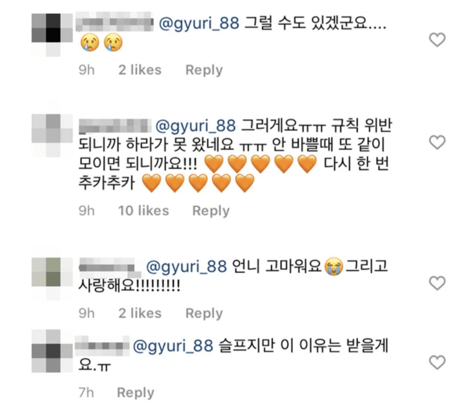View '2 likes' on the '언니 고마워요' comment
Viewport: 466px width, 409px height.
click(x=140, y=313)
